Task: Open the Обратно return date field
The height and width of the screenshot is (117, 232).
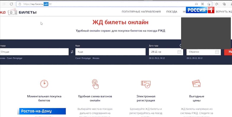Action: (204, 52)
